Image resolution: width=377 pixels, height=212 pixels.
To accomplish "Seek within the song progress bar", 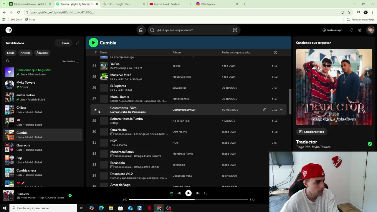I will (188, 200).
